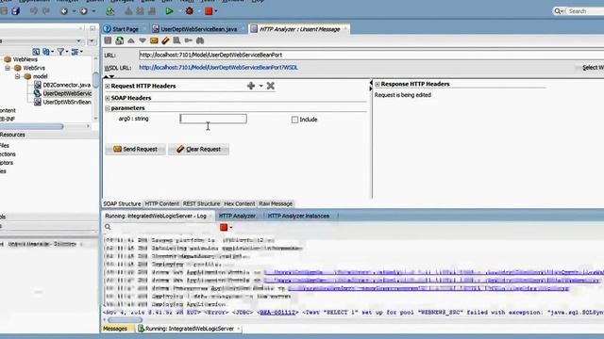Open the dropdown arrow next to add-header plus
The height and width of the screenshot is (339, 604).
[x=260, y=86]
